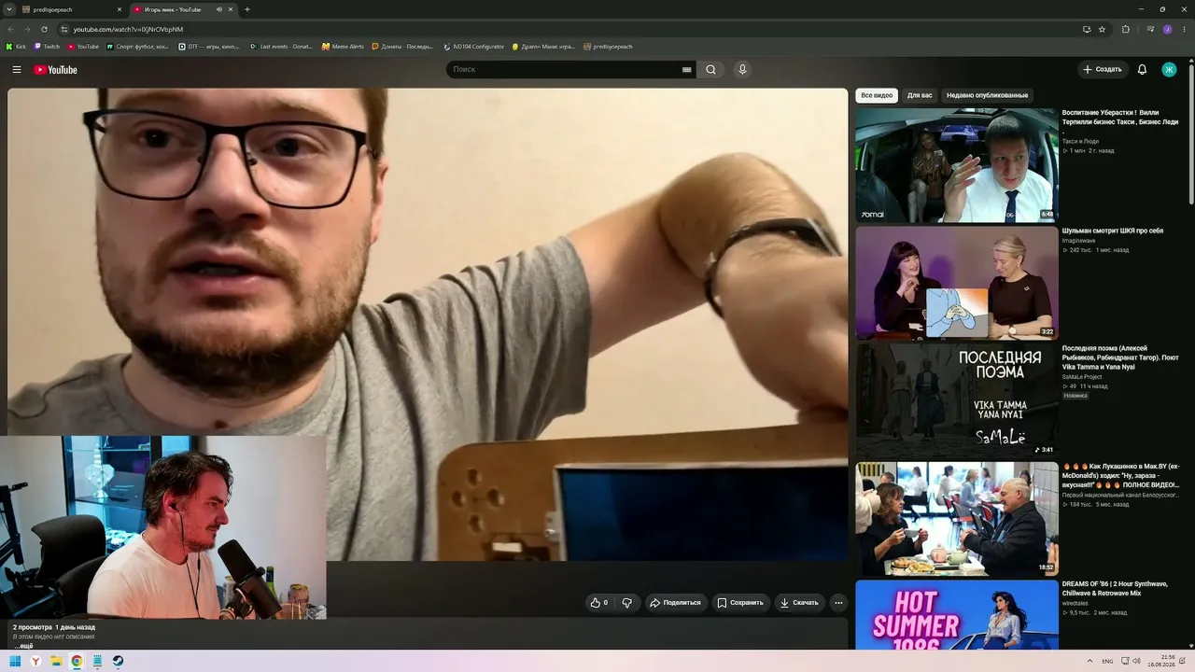Open the predlojoepeach bookmark
This screenshot has width=1195, height=672.
point(608,47)
